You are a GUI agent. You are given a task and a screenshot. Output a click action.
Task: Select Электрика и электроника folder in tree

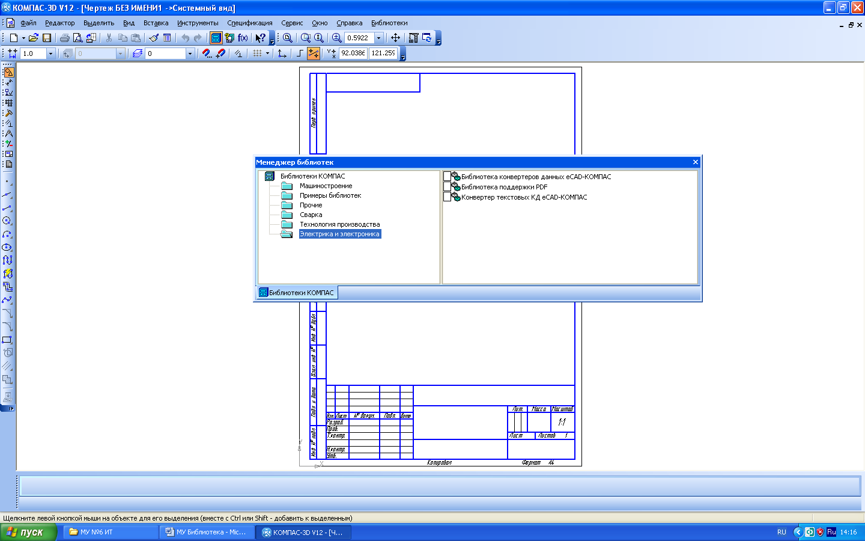pos(340,234)
